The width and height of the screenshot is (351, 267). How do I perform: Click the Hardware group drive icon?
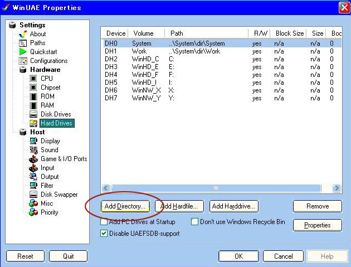pyautogui.click(x=23, y=70)
